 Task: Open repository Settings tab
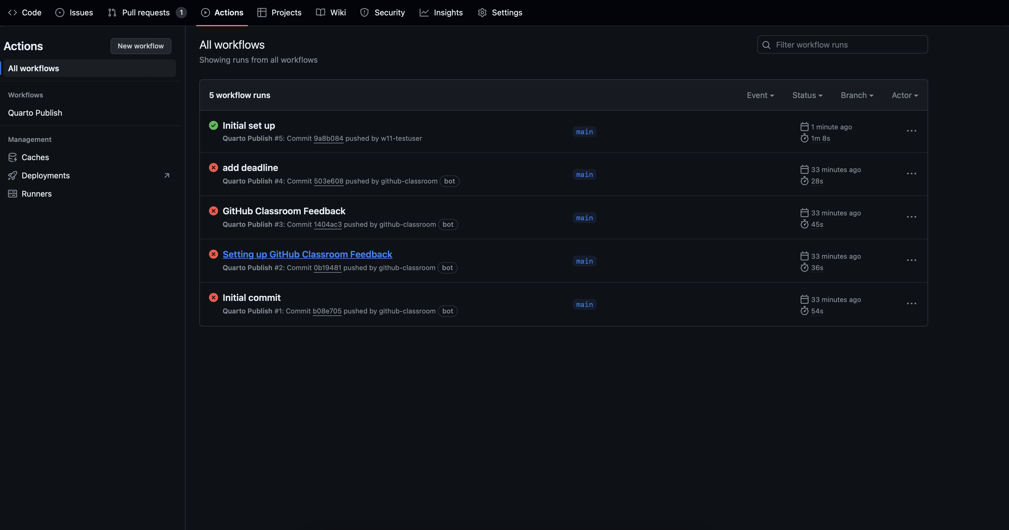pyautogui.click(x=500, y=13)
